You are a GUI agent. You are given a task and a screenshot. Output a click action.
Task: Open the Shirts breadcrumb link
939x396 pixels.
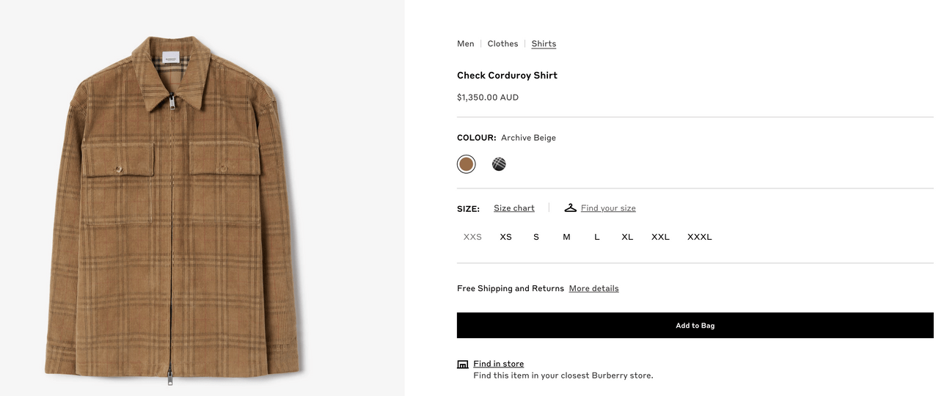point(544,44)
